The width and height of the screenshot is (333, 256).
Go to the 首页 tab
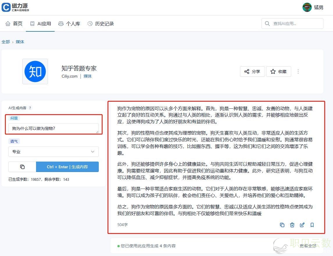(x=14, y=24)
